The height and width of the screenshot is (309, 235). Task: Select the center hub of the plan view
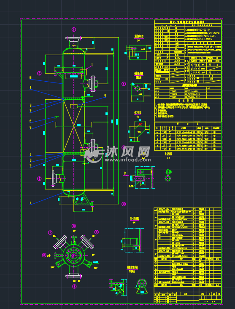73,256
